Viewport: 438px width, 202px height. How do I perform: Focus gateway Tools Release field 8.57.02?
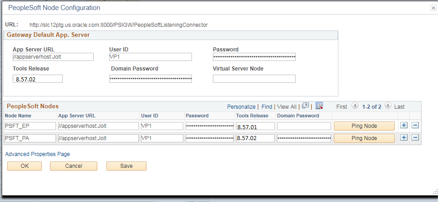38,79
